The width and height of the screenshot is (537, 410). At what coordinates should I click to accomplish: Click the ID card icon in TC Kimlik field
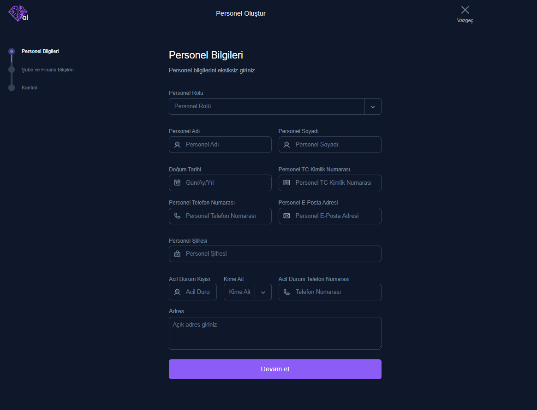click(286, 182)
